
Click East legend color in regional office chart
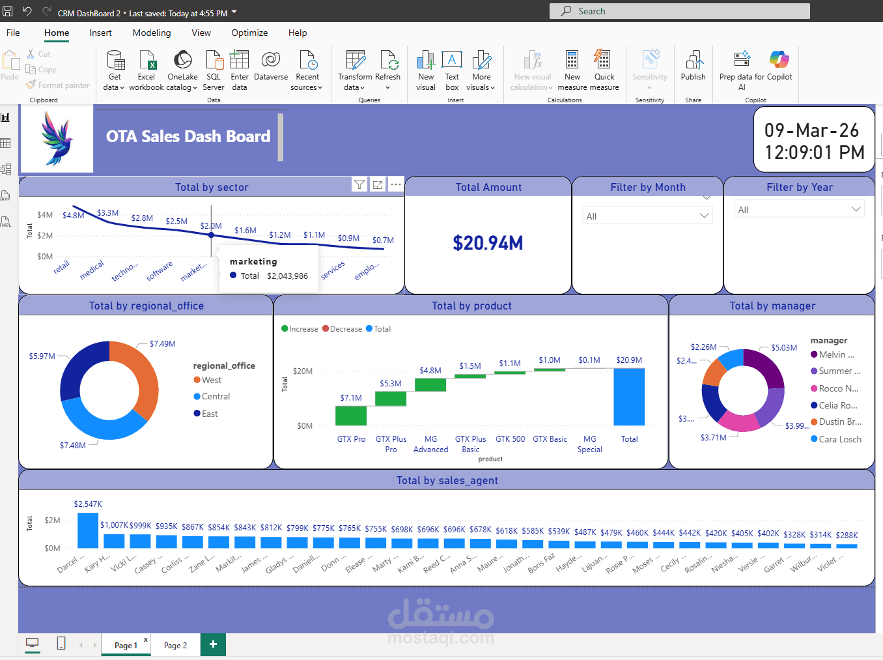[197, 413]
